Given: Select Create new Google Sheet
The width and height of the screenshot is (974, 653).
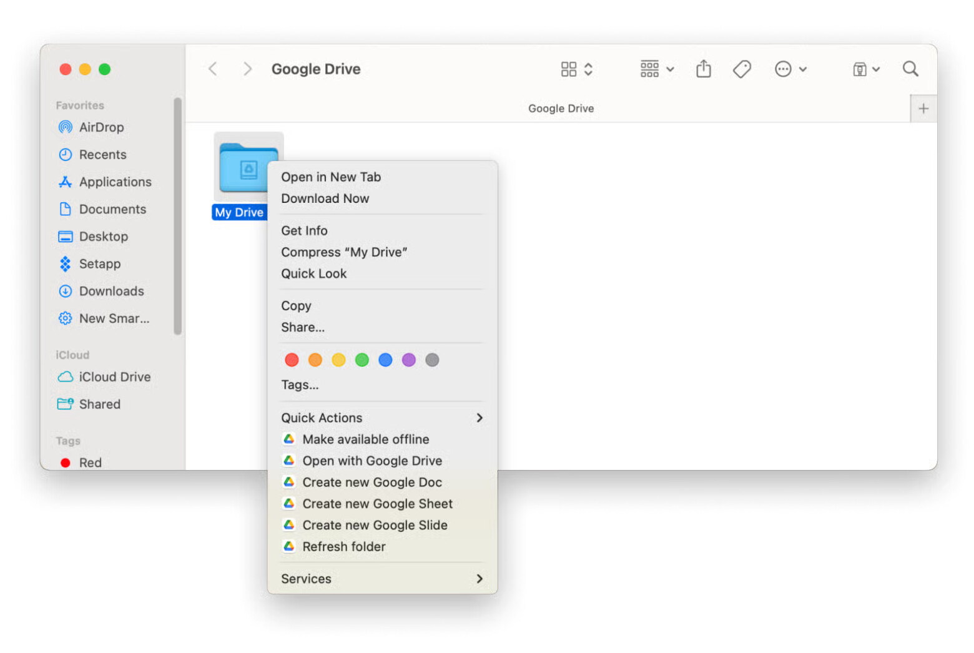Looking at the screenshot, I should (x=377, y=504).
